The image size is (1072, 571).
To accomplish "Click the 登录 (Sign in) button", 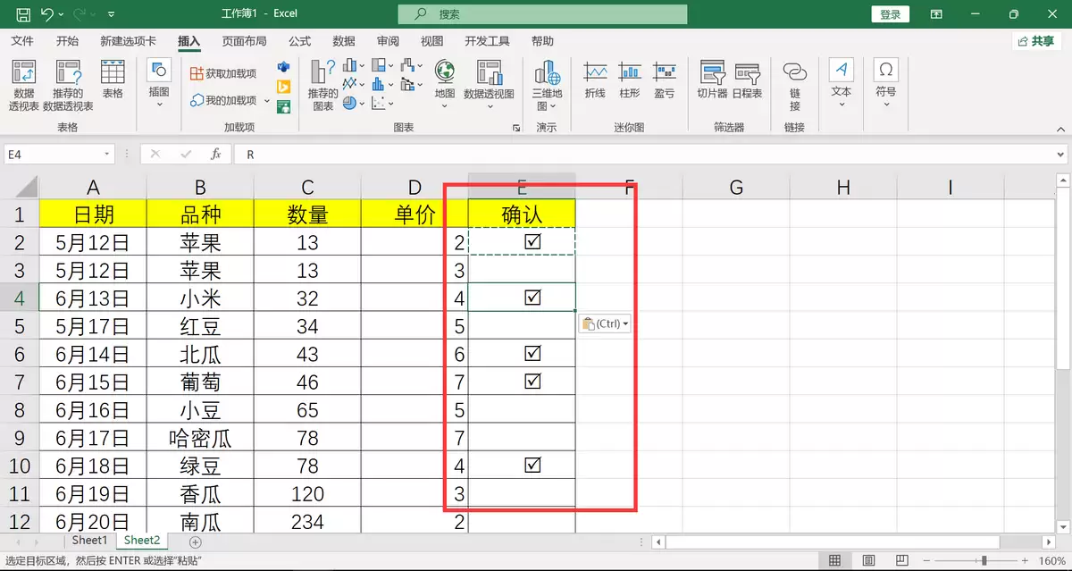I will point(890,13).
